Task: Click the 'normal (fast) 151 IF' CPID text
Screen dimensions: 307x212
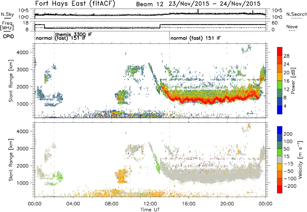Action: point(195,38)
